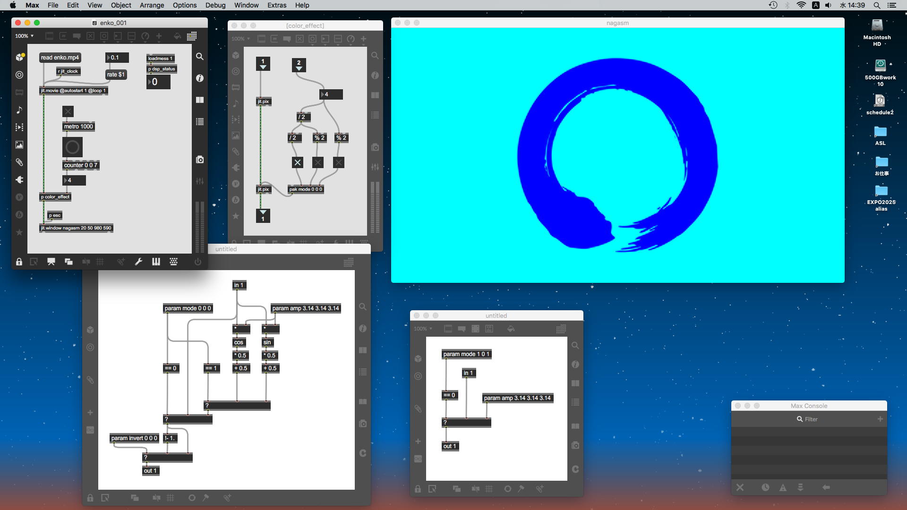The height and width of the screenshot is (510, 907).
Task: Click the read enko.mp4 message box
Action: point(60,58)
